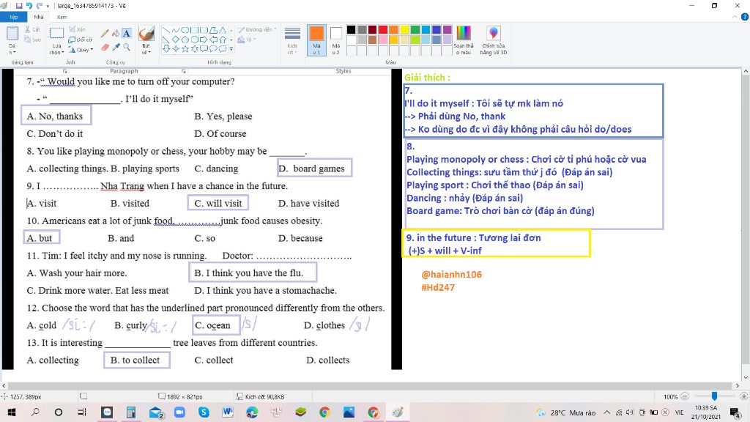Open the Calculator from the taskbar
The width and height of the screenshot is (750, 422).
pos(130,412)
